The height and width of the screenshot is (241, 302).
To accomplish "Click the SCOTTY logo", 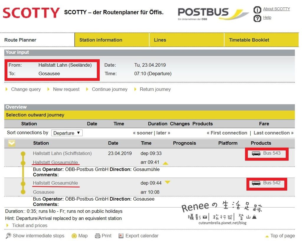I will click(x=31, y=13).
